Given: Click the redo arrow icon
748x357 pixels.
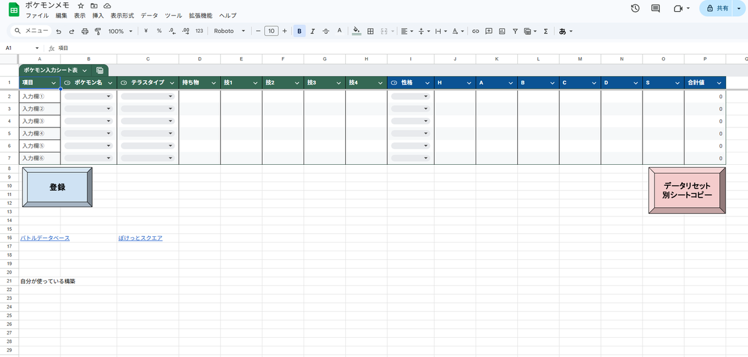Looking at the screenshot, I should coord(72,30).
